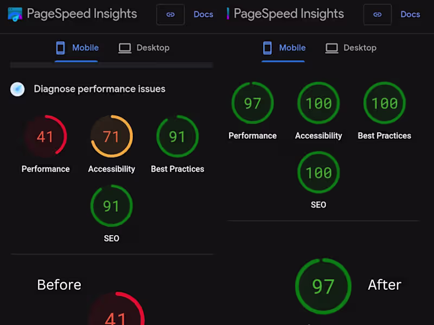Click the After score circle showing 97

click(x=323, y=287)
